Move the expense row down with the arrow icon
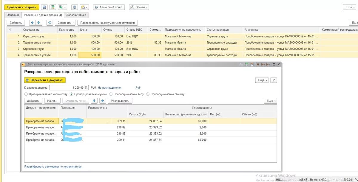 click(38, 23)
